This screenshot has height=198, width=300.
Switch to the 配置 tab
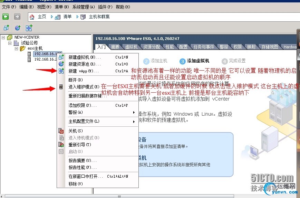tap(183, 47)
